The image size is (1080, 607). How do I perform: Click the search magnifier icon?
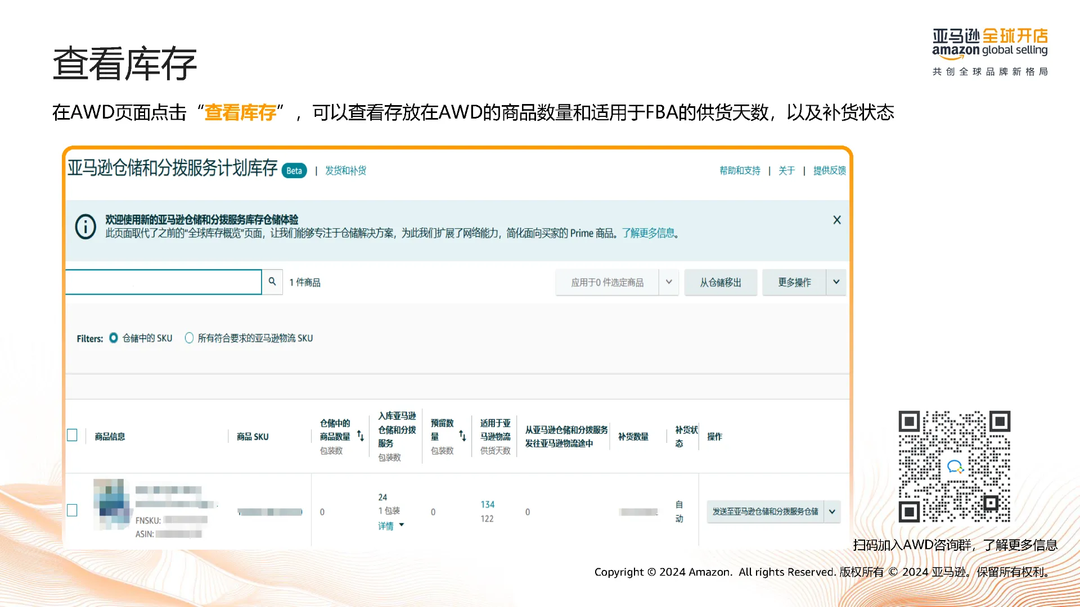[x=272, y=282]
